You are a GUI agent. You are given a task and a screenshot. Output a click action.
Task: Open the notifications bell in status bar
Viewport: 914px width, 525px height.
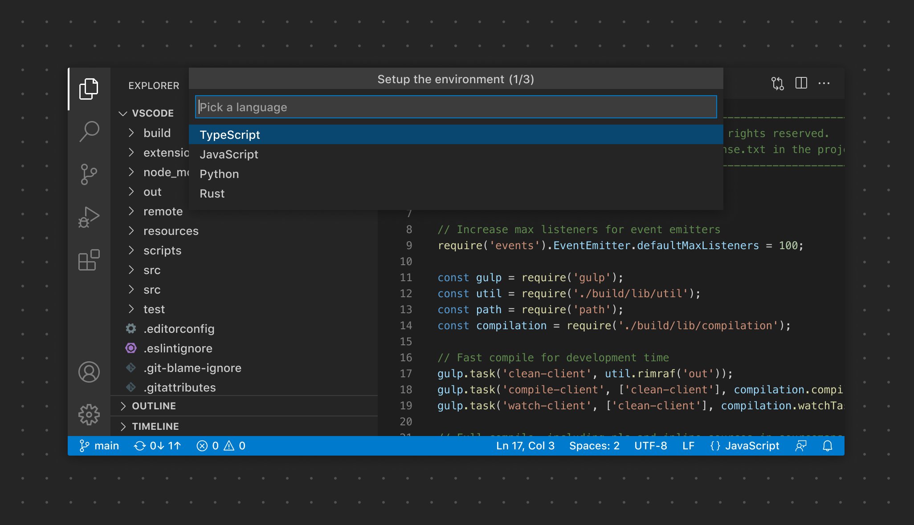827,446
